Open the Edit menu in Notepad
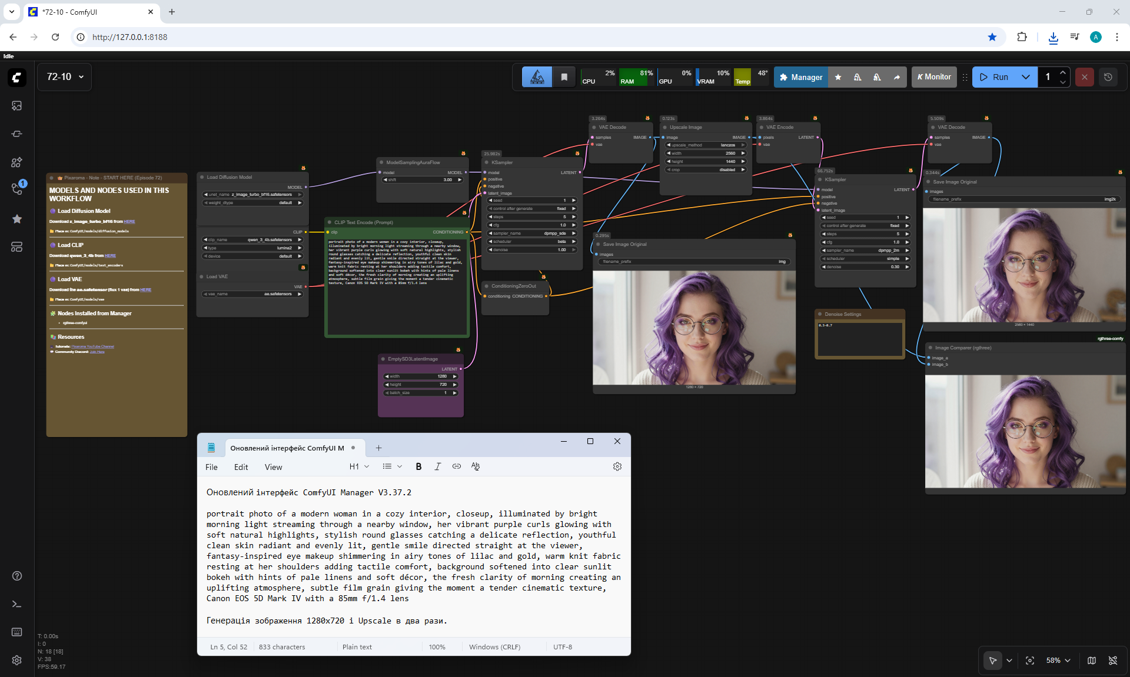The width and height of the screenshot is (1130, 677). tap(241, 467)
